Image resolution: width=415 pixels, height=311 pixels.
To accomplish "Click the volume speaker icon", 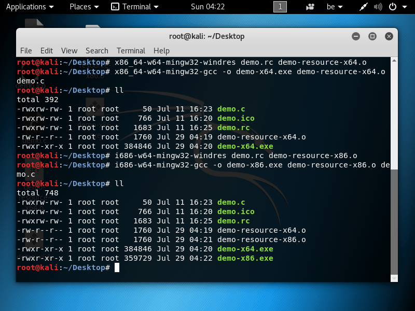I will [377, 7].
